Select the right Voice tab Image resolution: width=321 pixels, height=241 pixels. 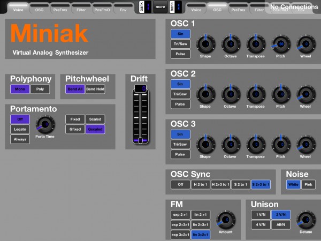(x=196, y=8)
